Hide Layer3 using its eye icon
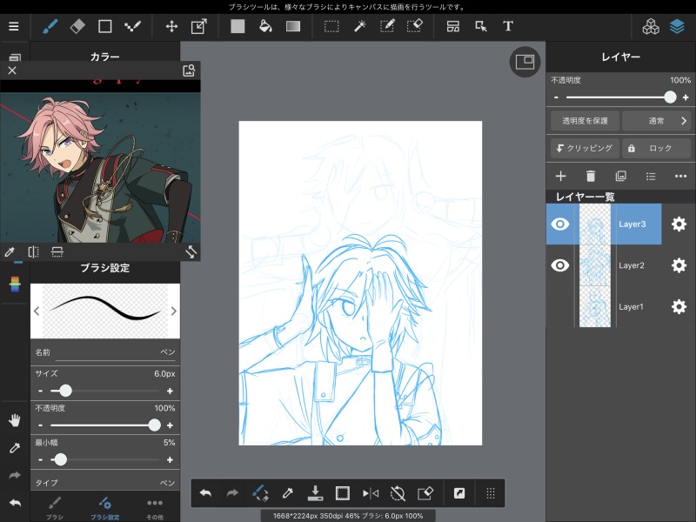 [x=561, y=224]
